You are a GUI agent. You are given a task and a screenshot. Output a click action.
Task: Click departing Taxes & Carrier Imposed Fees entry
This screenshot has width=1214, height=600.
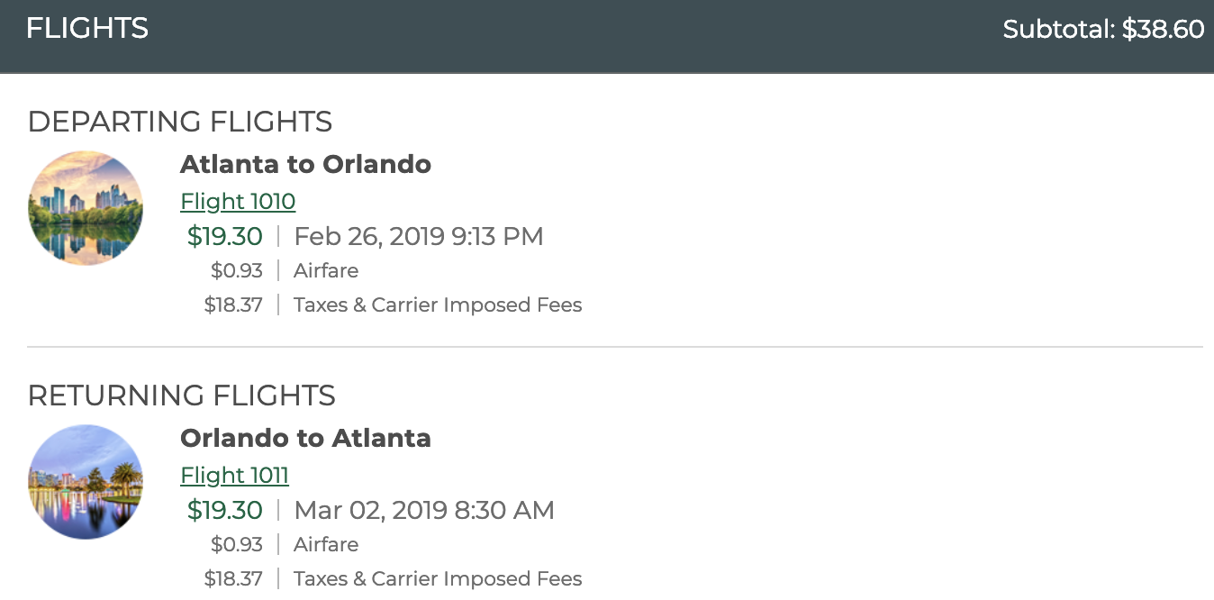438,305
